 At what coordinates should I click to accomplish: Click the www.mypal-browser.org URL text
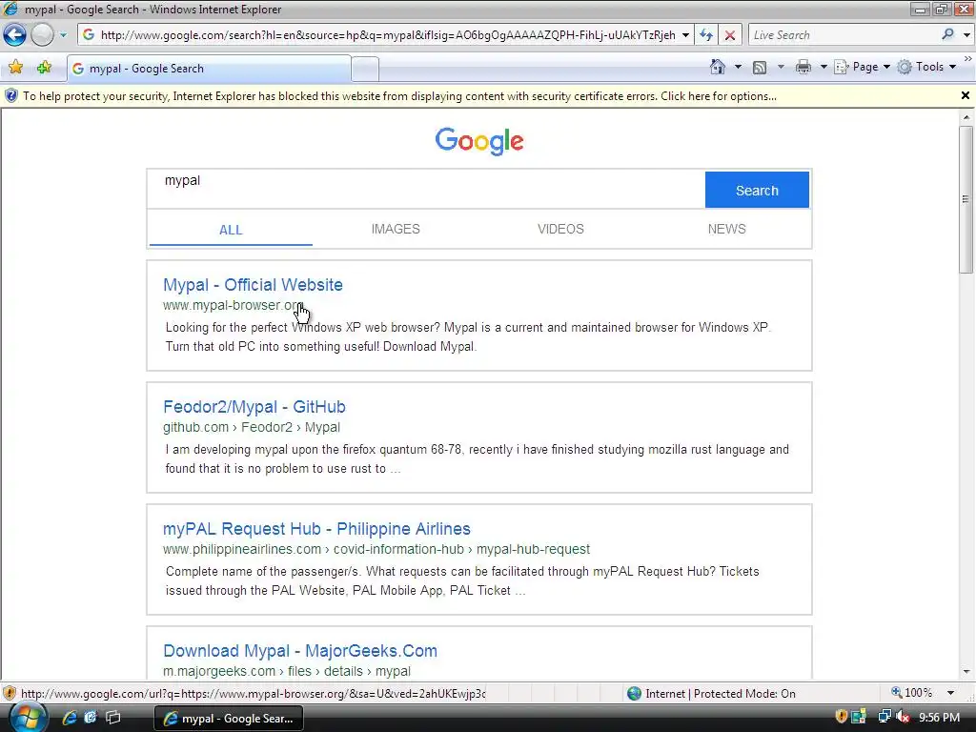(234, 305)
